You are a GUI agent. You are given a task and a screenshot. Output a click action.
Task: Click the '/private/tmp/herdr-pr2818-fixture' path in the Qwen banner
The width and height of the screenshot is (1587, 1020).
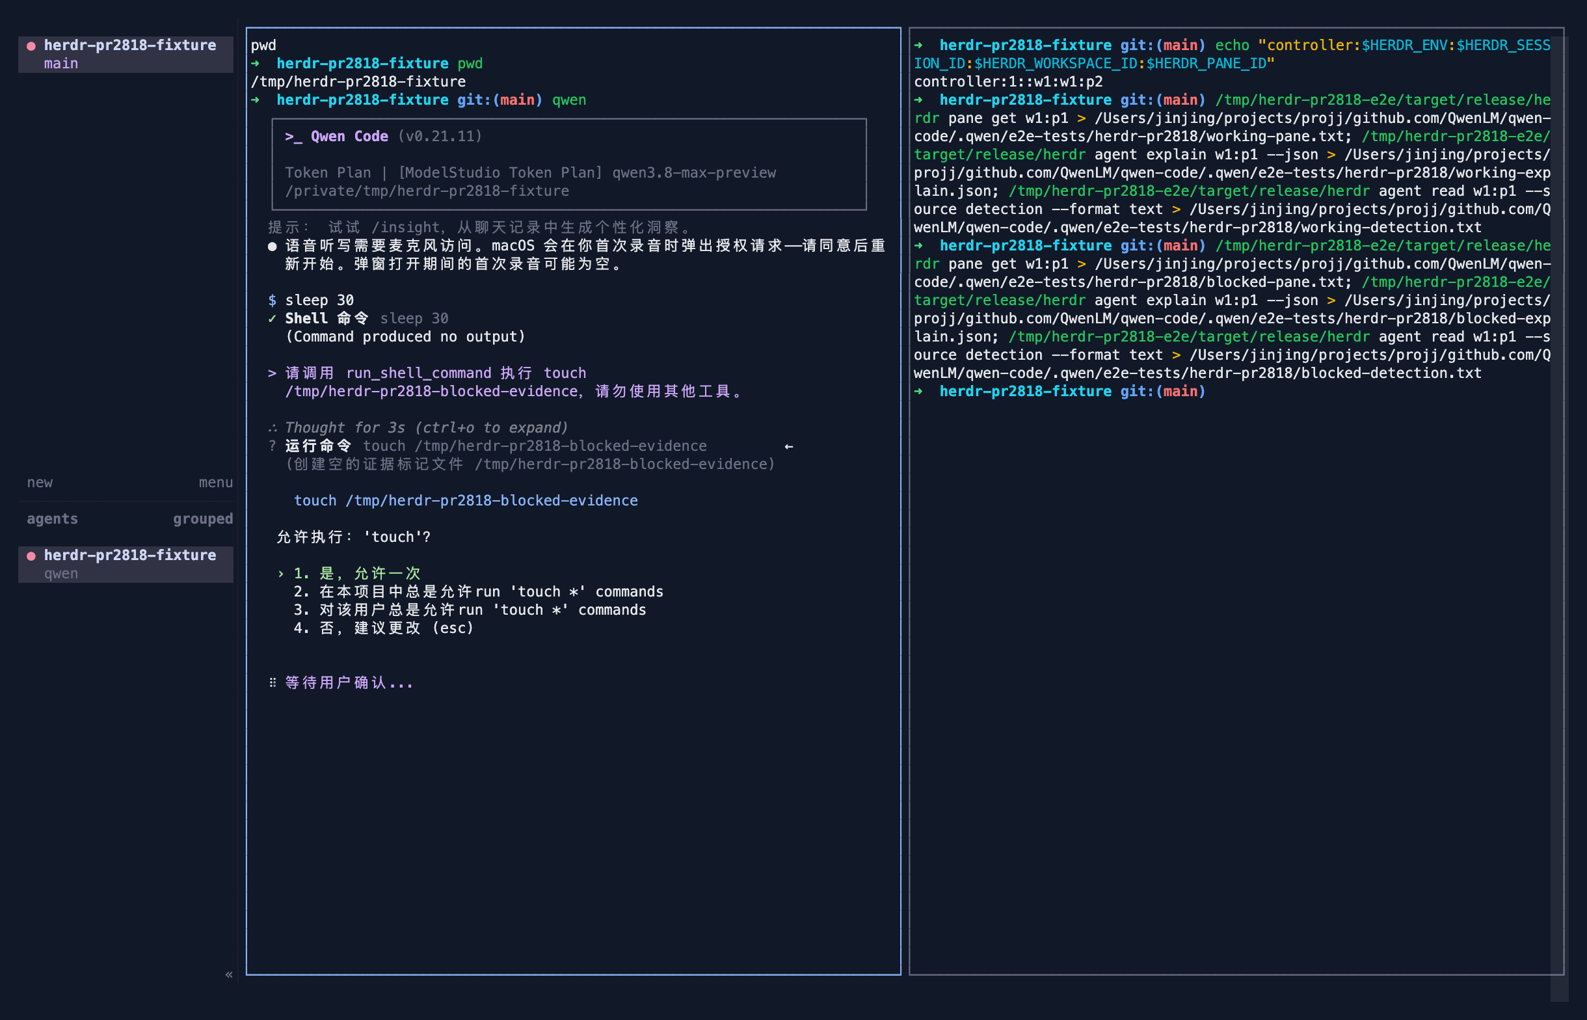427,191
